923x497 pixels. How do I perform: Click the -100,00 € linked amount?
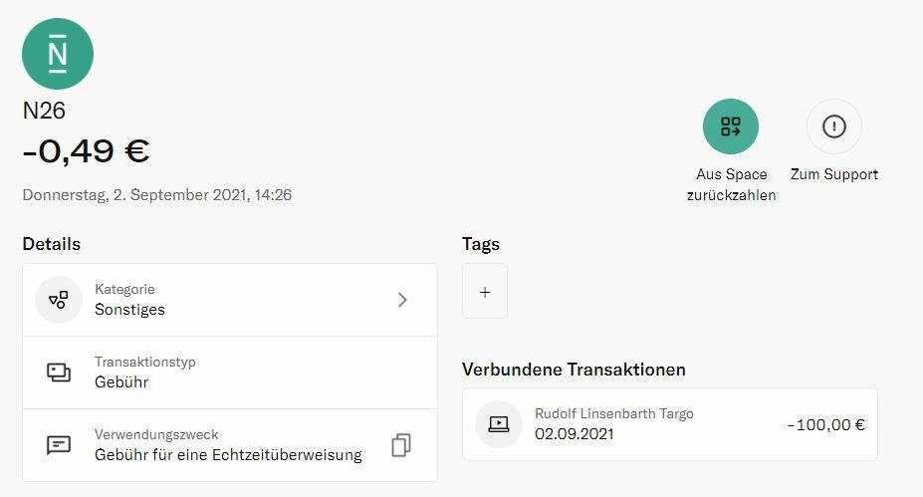pos(825,425)
